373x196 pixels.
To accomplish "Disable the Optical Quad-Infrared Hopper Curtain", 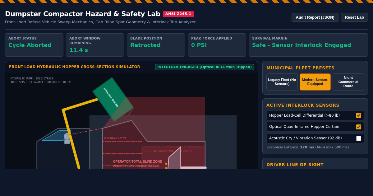I will pyautogui.click(x=359, y=127).
